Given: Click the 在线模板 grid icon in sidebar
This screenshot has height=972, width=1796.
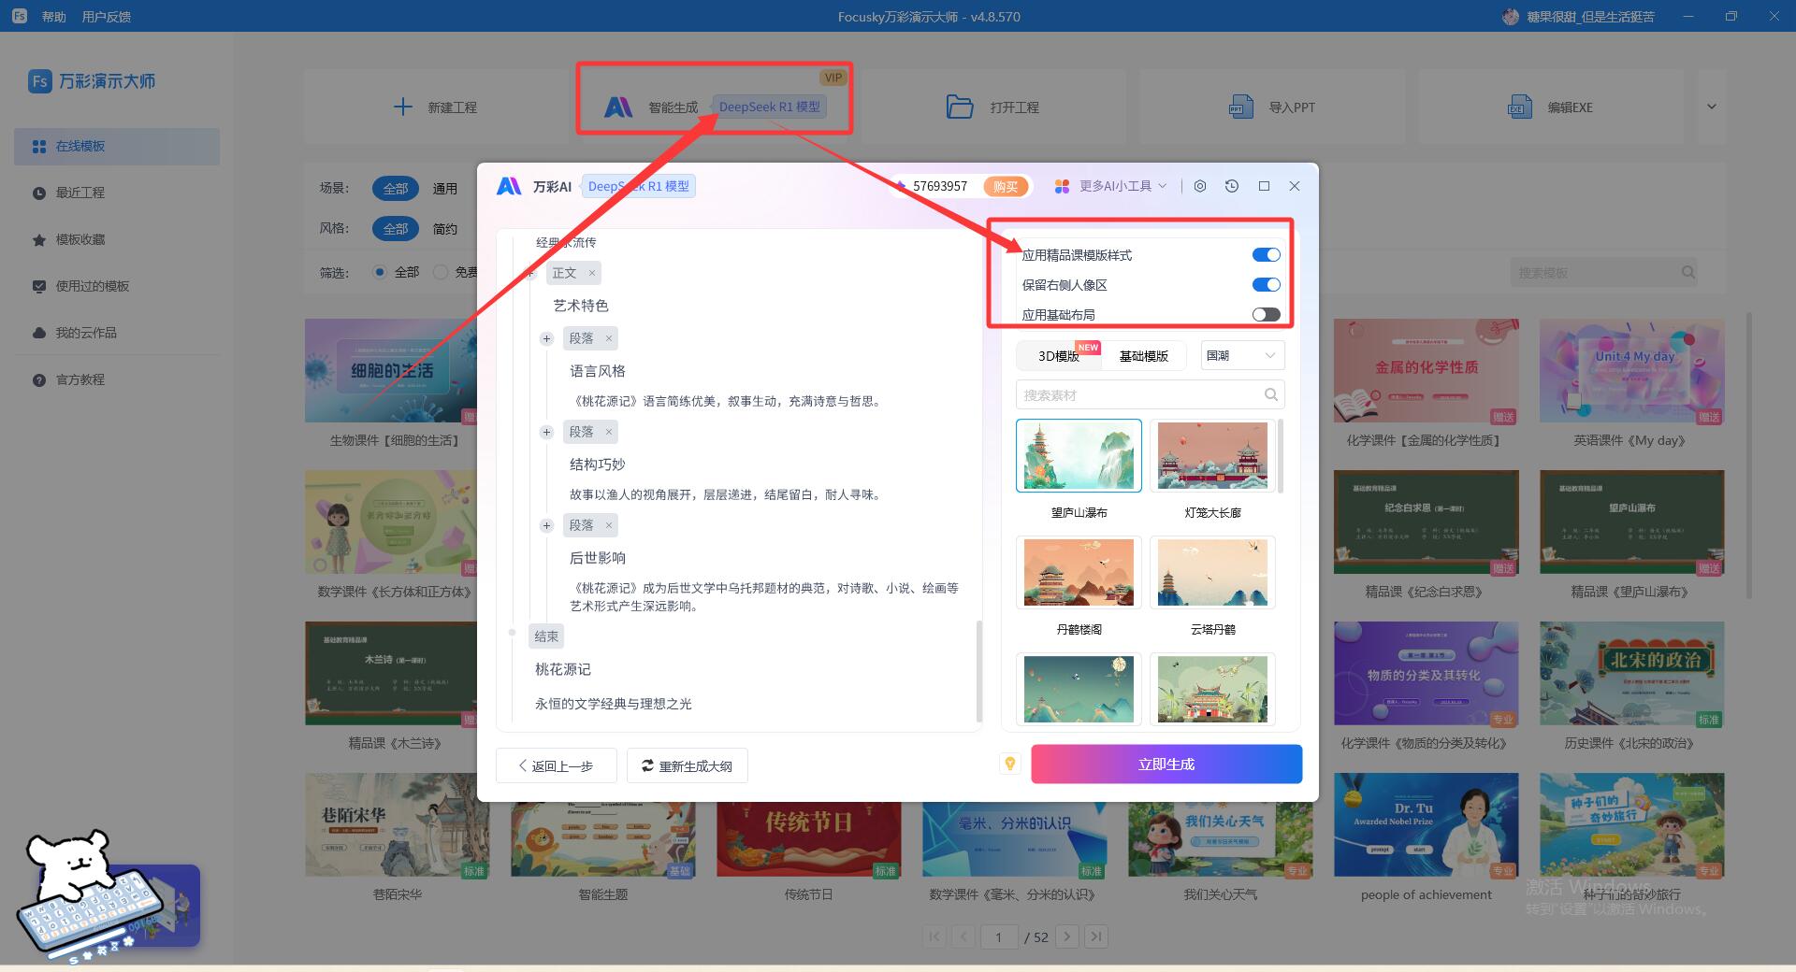Looking at the screenshot, I should click(x=39, y=146).
